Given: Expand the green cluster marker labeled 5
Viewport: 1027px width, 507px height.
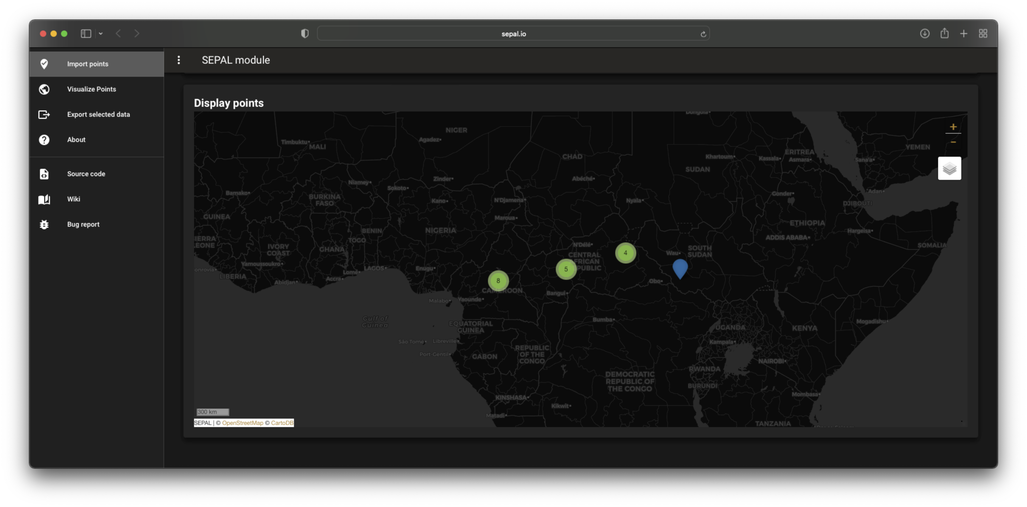Looking at the screenshot, I should click(x=566, y=269).
